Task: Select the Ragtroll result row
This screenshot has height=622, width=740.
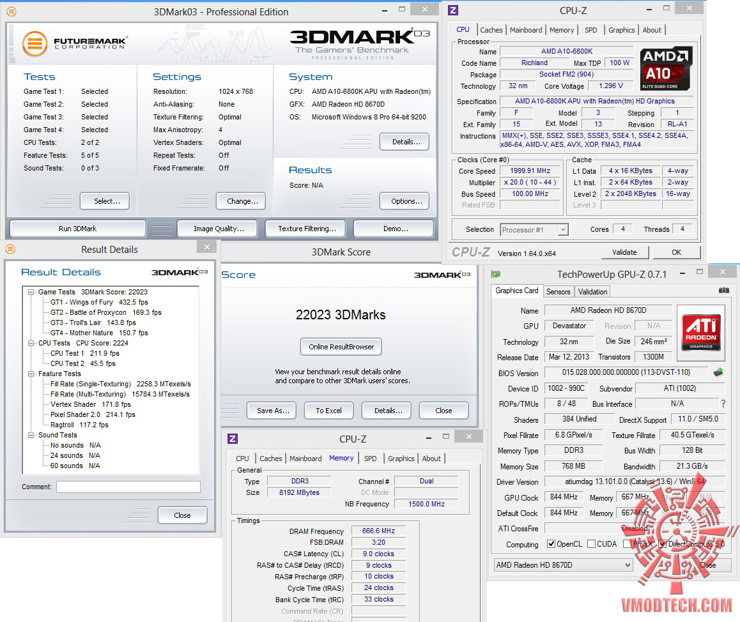Action: click(x=79, y=425)
